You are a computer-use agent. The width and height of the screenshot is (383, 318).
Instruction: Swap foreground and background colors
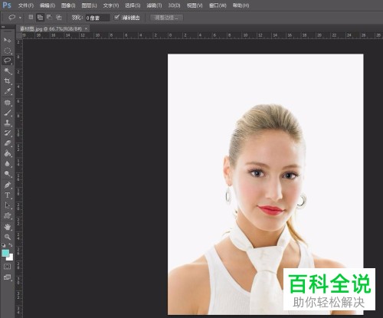coord(11,245)
